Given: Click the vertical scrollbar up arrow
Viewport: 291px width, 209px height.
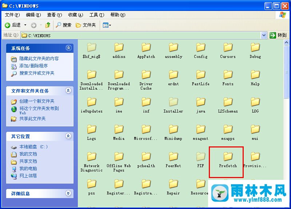Looking at the screenshot, I should pyautogui.click(x=286, y=43).
